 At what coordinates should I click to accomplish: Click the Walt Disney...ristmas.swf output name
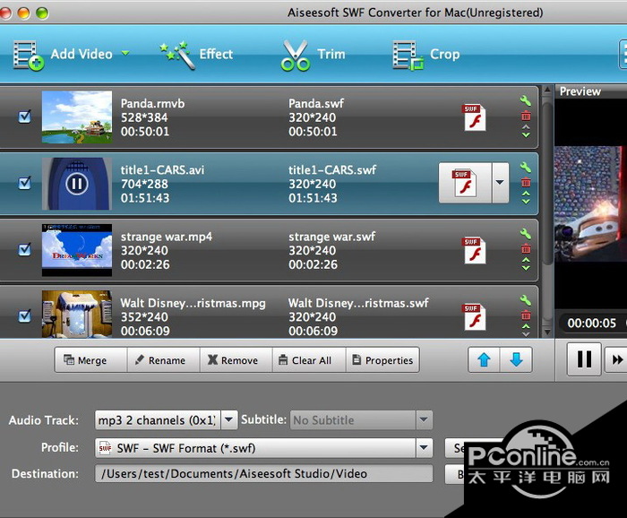click(x=358, y=303)
